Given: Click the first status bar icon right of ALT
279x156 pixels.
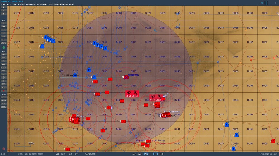Looking at the screenshot, I should 155,154.
